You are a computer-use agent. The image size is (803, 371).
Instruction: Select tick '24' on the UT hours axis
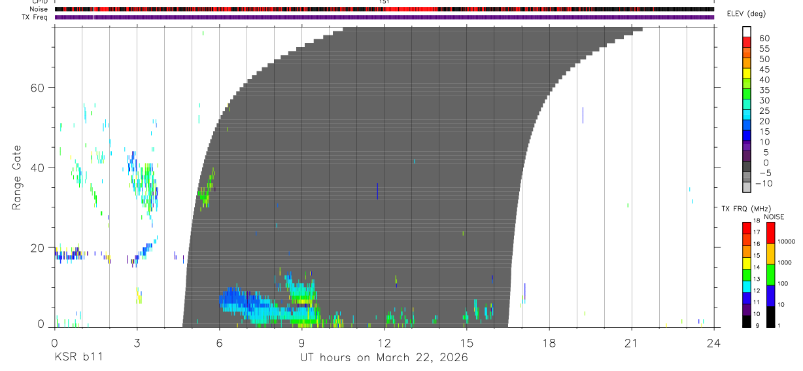tap(714, 343)
